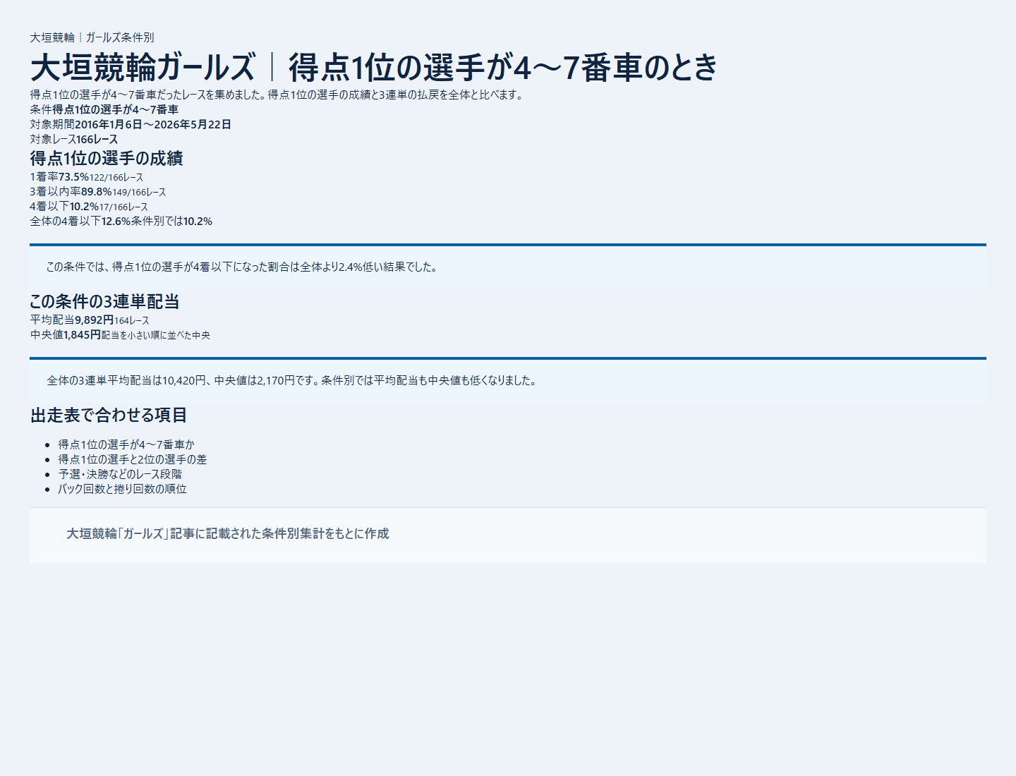Click the 出走表で合わせる項目 heading
This screenshot has width=1016, height=776.
pyautogui.click(x=109, y=415)
